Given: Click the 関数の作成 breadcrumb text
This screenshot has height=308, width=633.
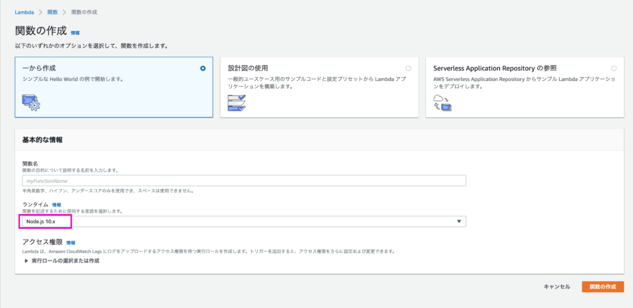Looking at the screenshot, I should pyautogui.click(x=84, y=12).
